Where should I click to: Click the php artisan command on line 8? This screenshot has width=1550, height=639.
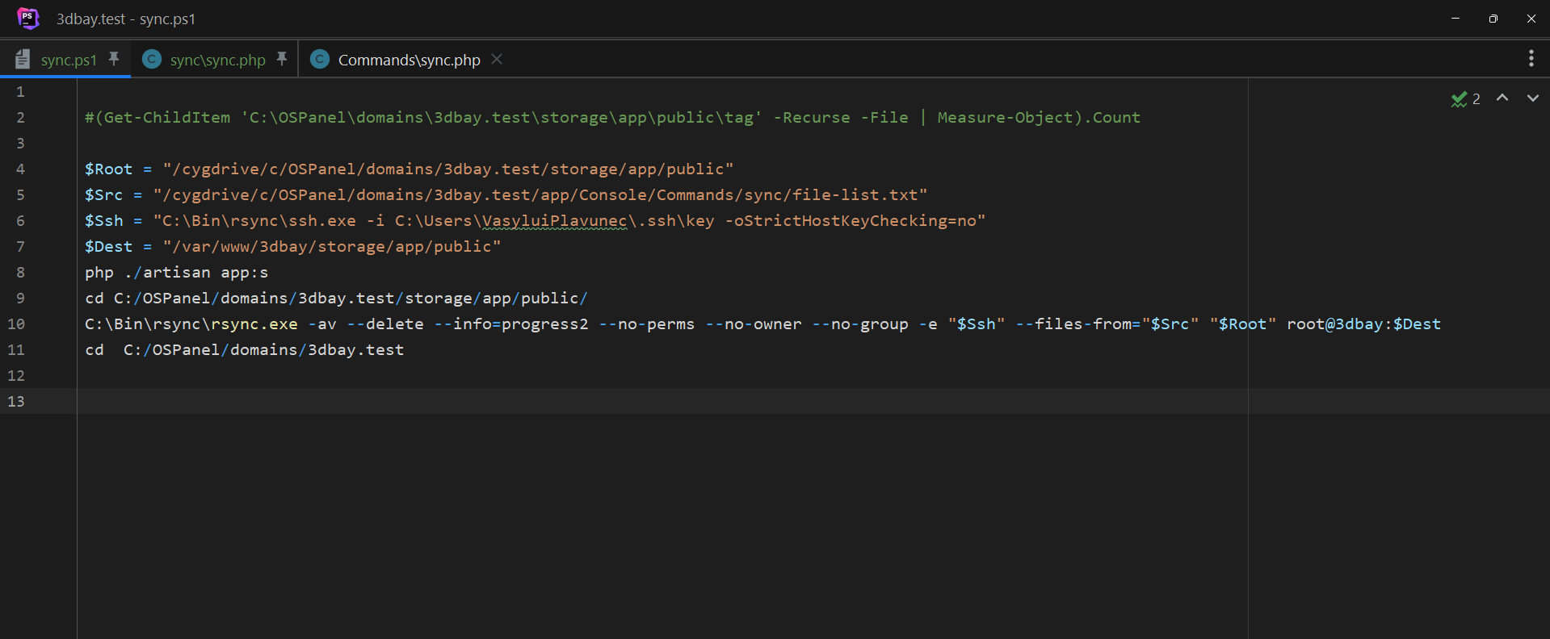click(176, 273)
